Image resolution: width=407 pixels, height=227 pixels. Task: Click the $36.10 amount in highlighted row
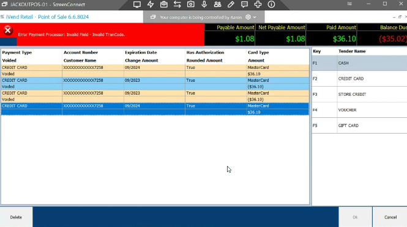pos(254,112)
